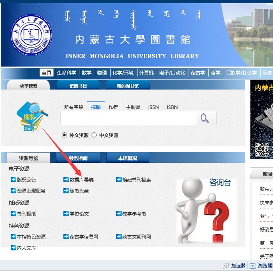This screenshot has width=273, height=271.
Task: Open the 化学/环境 navigation item
Action: 123,73
